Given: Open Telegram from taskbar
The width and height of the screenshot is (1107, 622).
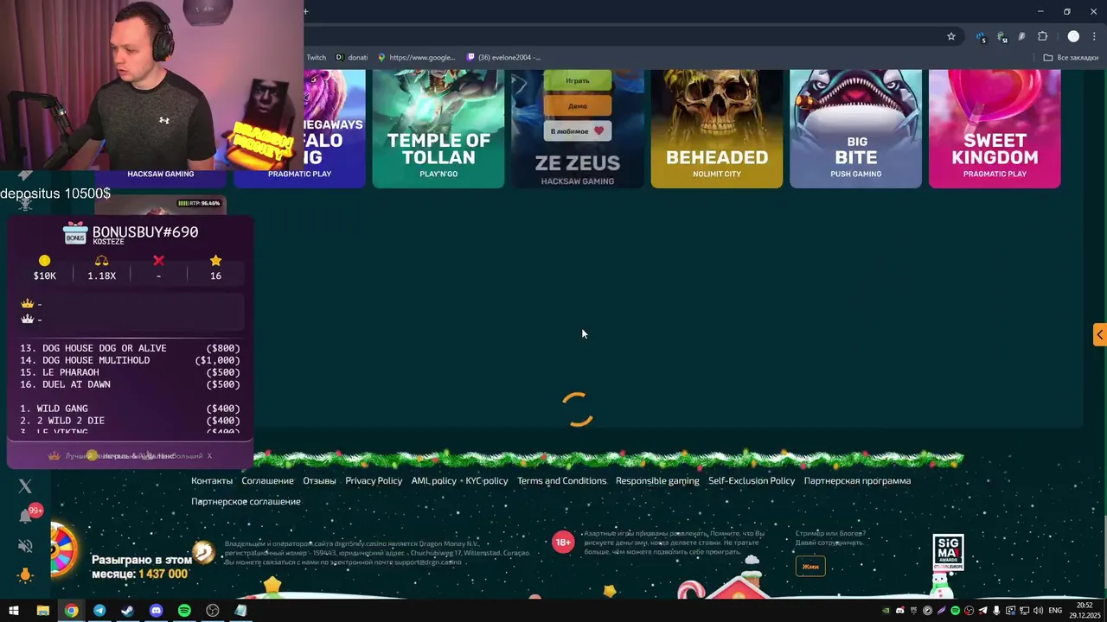Looking at the screenshot, I should click(99, 611).
